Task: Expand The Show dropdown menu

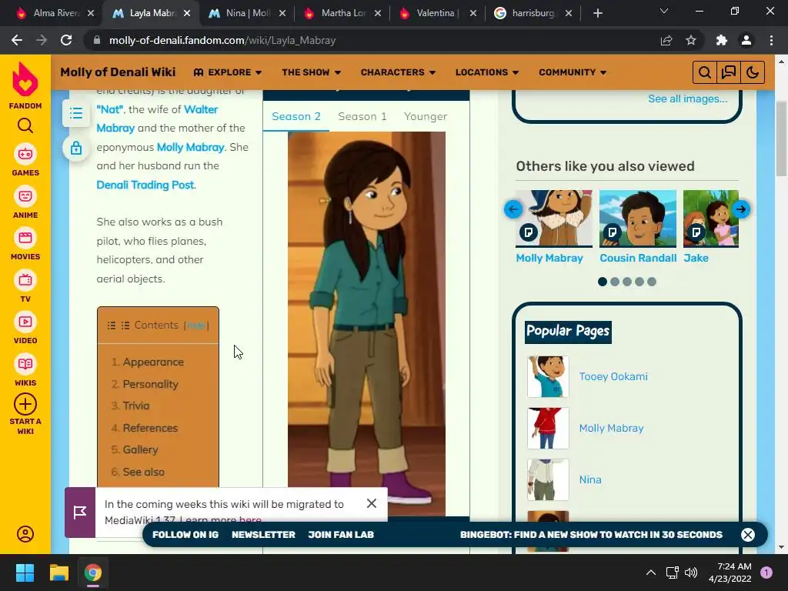Action: (x=311, y=72)
